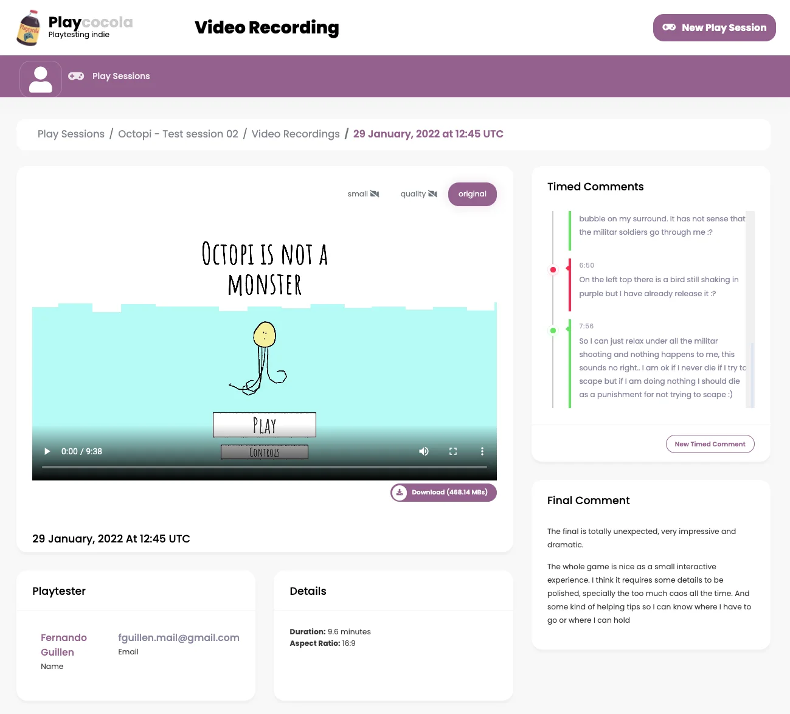Select the original video size toggle

pyautogui.click(x=473, y=194)
